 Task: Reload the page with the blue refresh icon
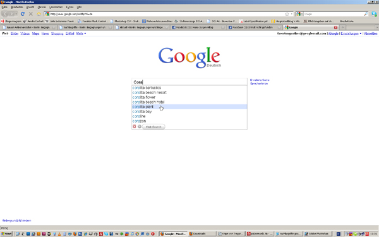(x=23, y=14)
